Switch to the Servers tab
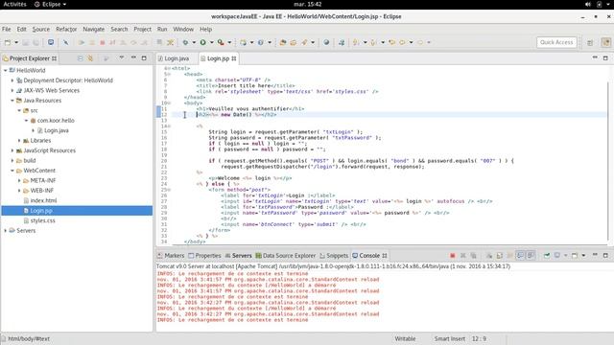The height and width of the screenshot is (345, 614). pos(239,256)
